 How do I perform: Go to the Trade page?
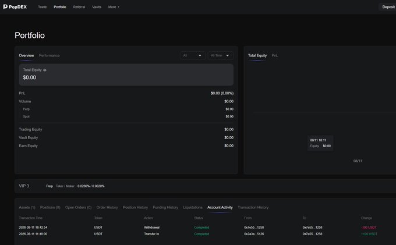coord(42,7)
